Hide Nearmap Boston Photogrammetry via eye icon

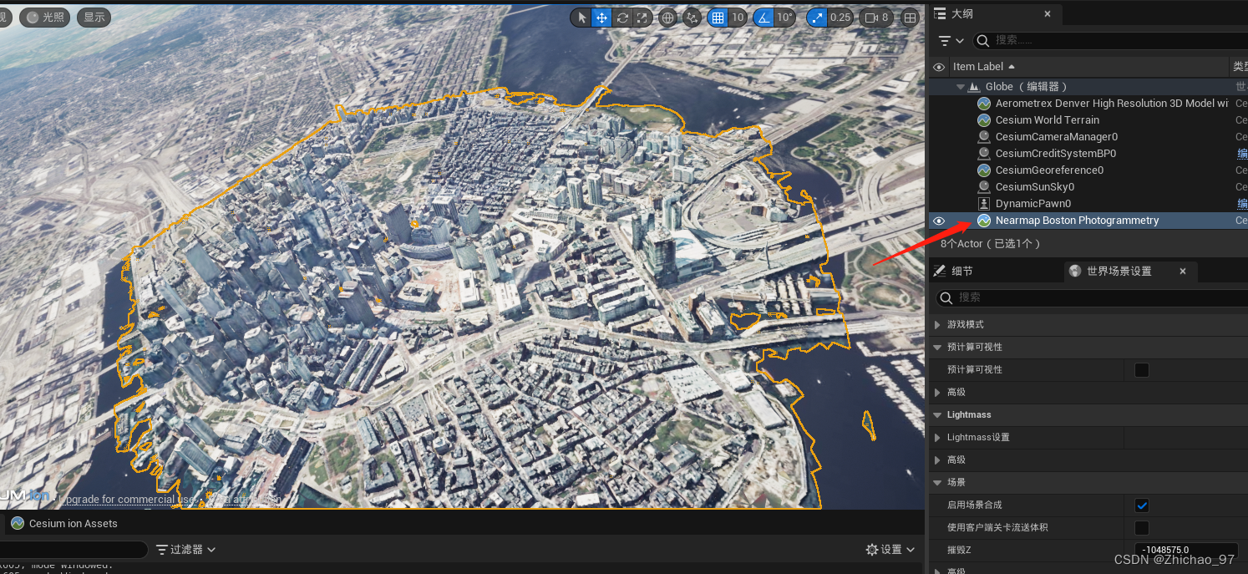pos(939,221)
